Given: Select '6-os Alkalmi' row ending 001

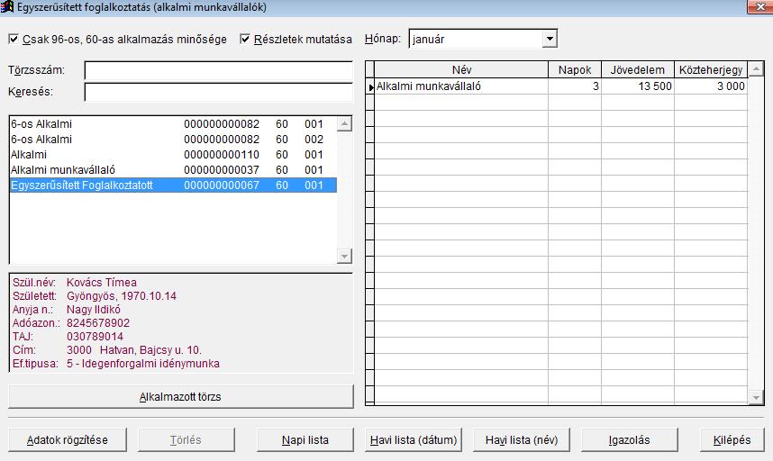Looking at the screenshot, I should click(x=173, y=124).
